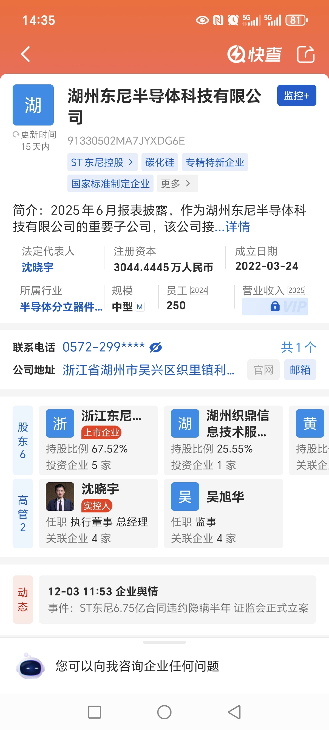
Task: Open the 国家标准制定企业 tag
Action: [110, 184]
